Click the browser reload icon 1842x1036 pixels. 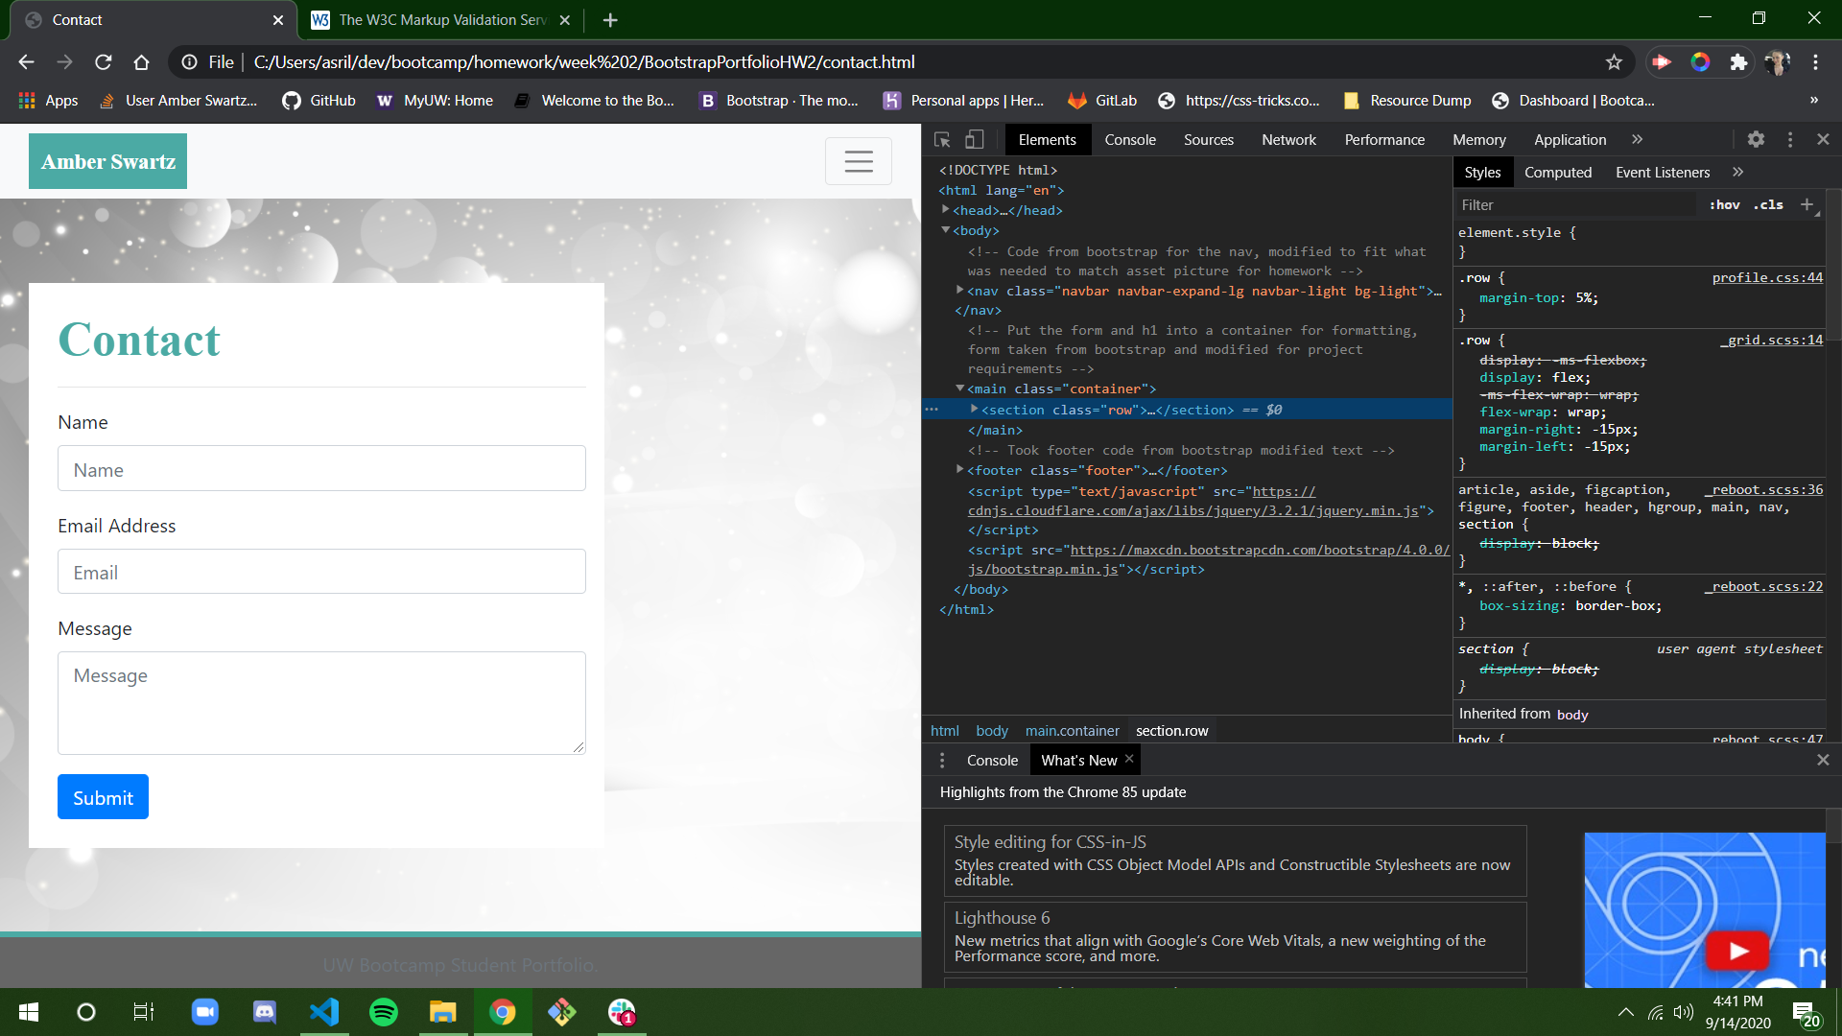coord(104,62)
